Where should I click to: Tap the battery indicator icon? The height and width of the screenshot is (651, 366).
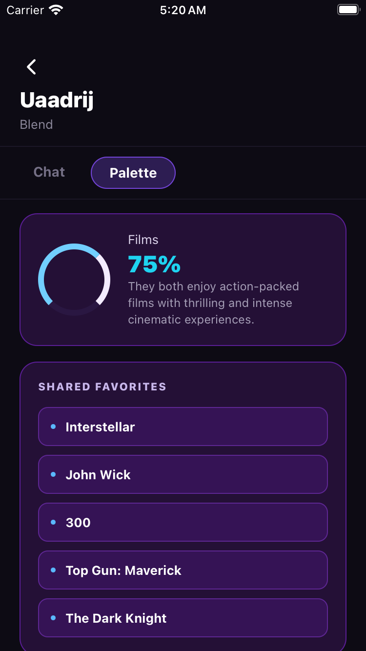click(x=348, y=10)
